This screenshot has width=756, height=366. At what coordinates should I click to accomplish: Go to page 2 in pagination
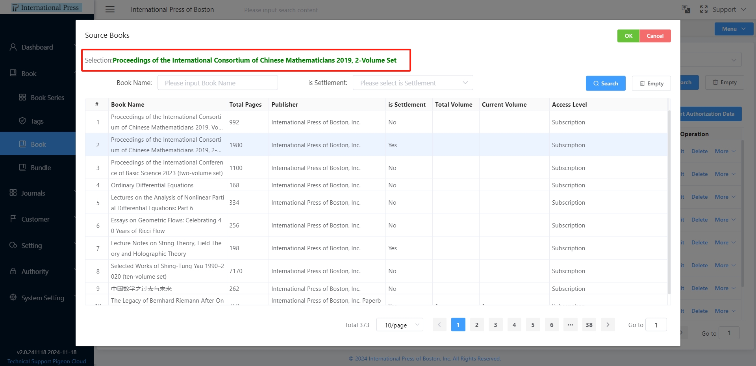(477, 325)
